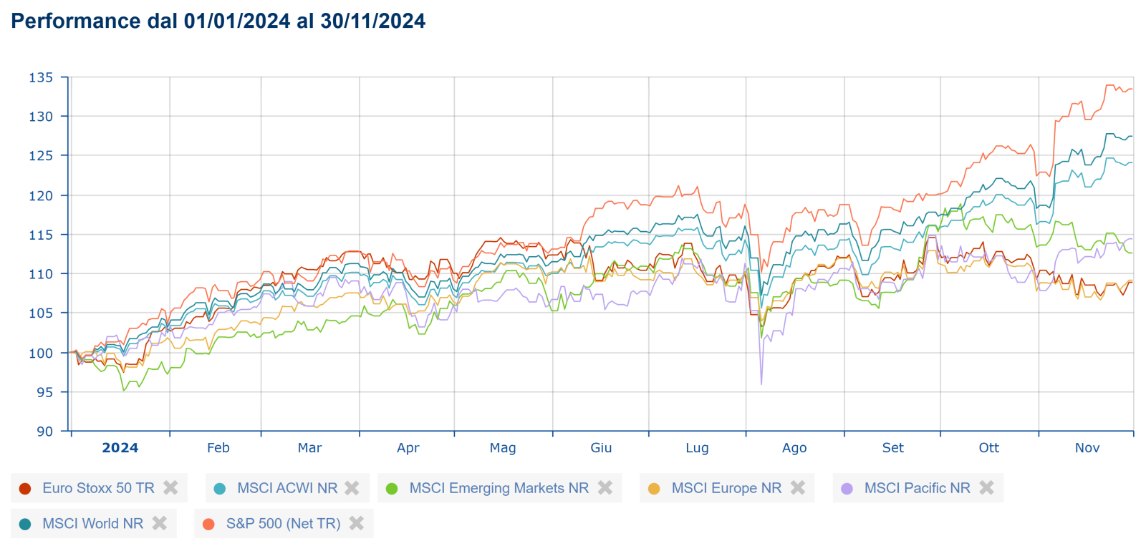Screen dimensions: 1146x546
Task: Click the 2024 label on the time axis
Action: click(120, 448)
